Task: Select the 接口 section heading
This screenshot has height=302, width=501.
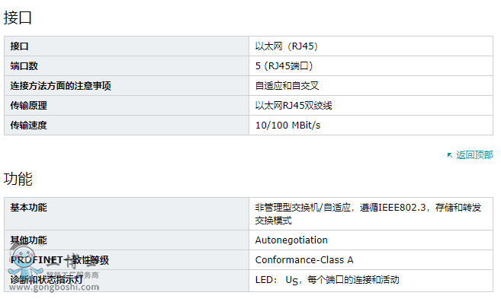Action: 18,17
